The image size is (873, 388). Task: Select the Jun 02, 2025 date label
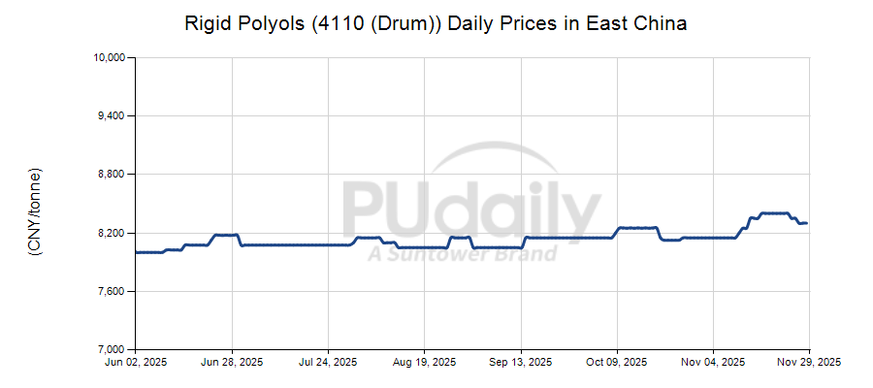135,363
